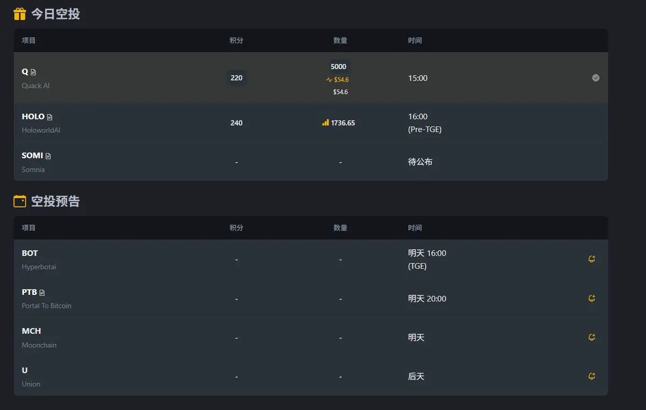
Task: Click the bar chart icon beside 1736.65
Action: click(325, 123)
